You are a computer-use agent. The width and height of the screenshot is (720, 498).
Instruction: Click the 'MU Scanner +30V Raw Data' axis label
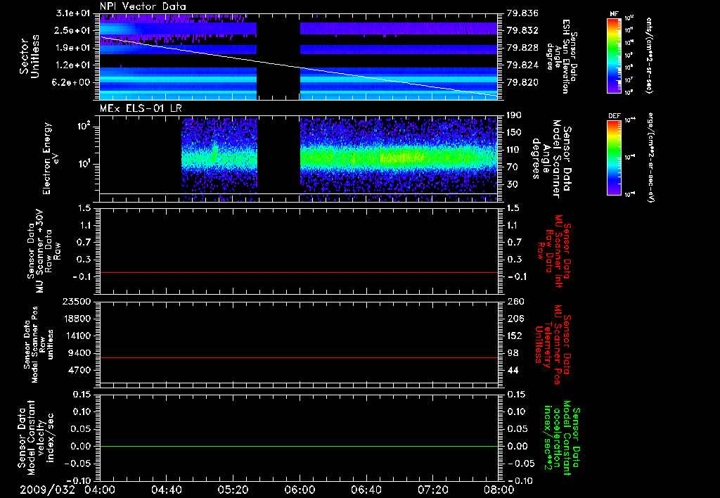[44, 251]
